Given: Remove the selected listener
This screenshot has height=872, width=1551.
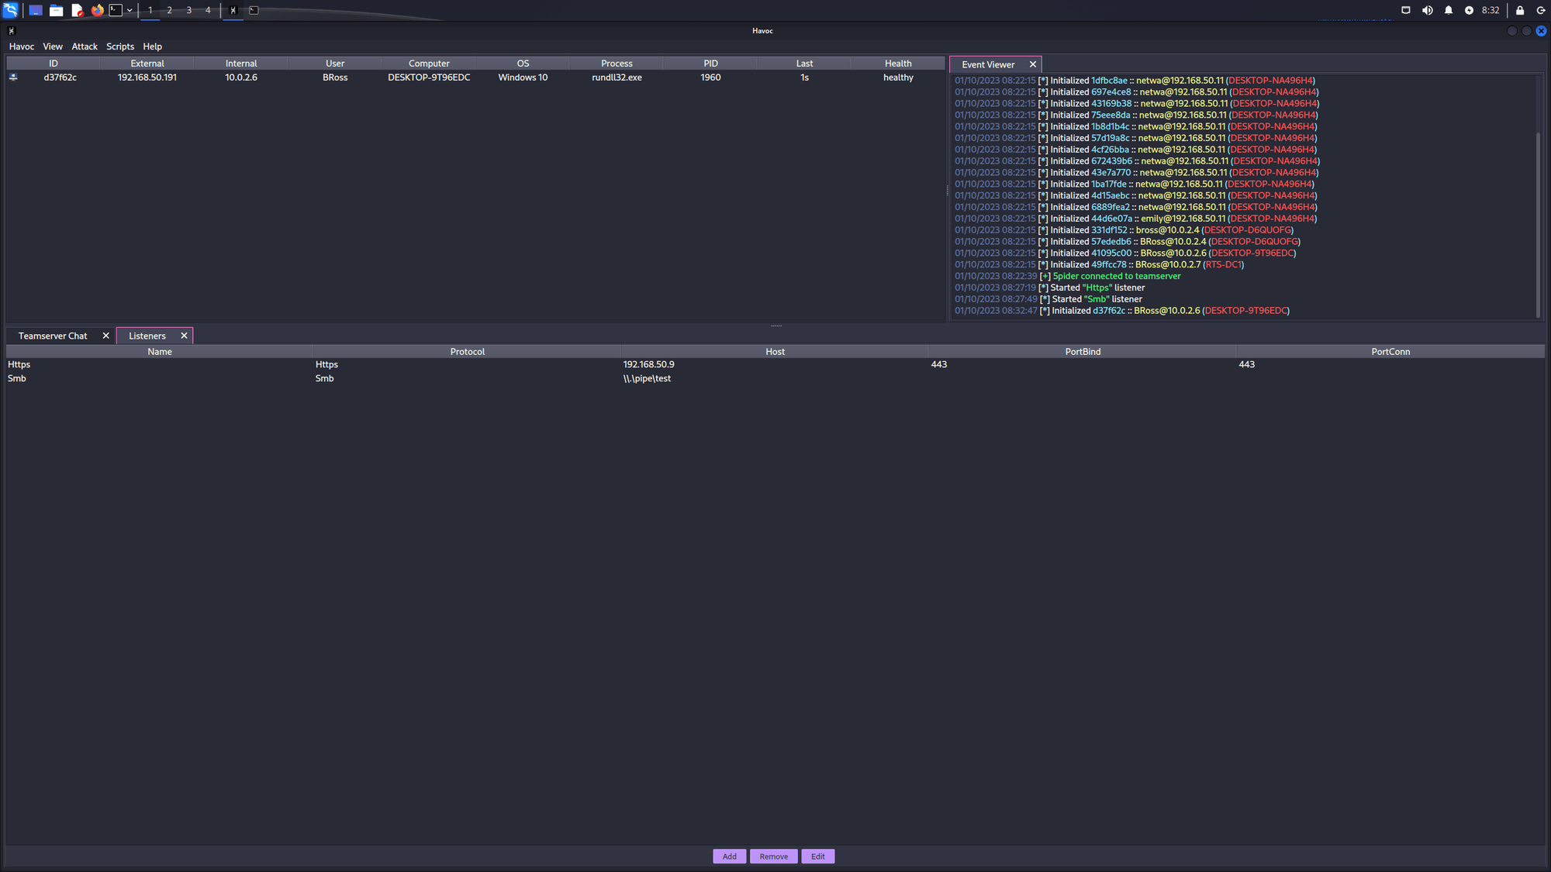Looking at the screenshot, I should 773,856.
